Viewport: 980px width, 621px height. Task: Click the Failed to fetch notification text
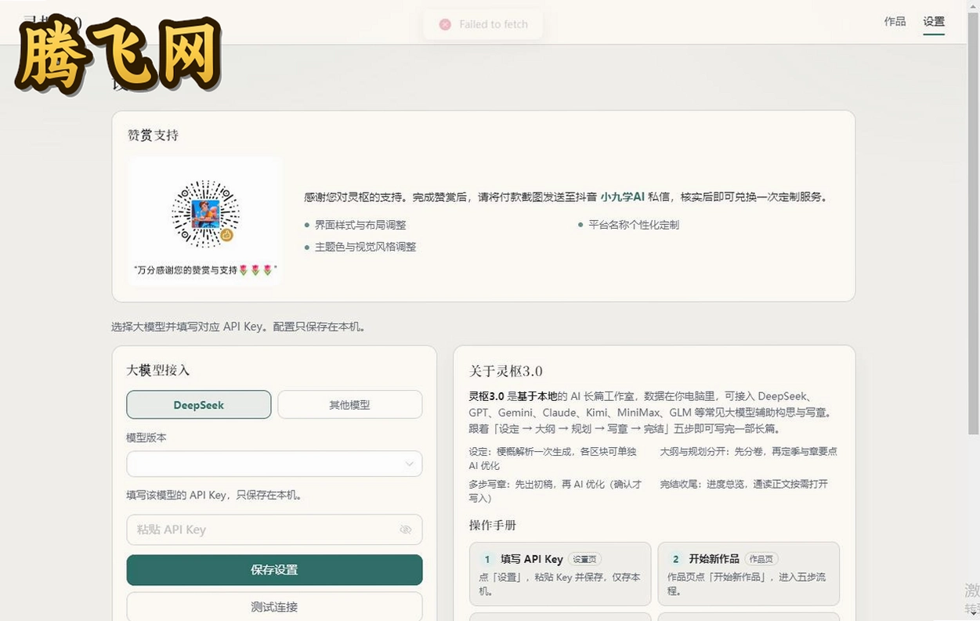click(494, 24)
